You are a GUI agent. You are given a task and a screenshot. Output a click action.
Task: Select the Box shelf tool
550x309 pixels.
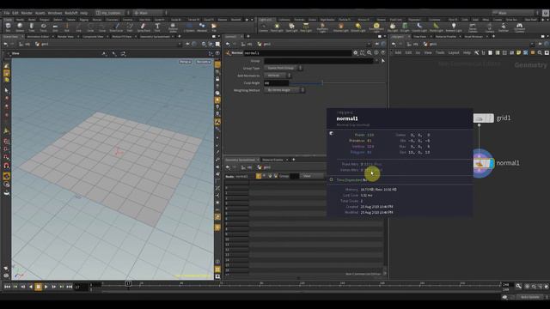tap(8, 27)
